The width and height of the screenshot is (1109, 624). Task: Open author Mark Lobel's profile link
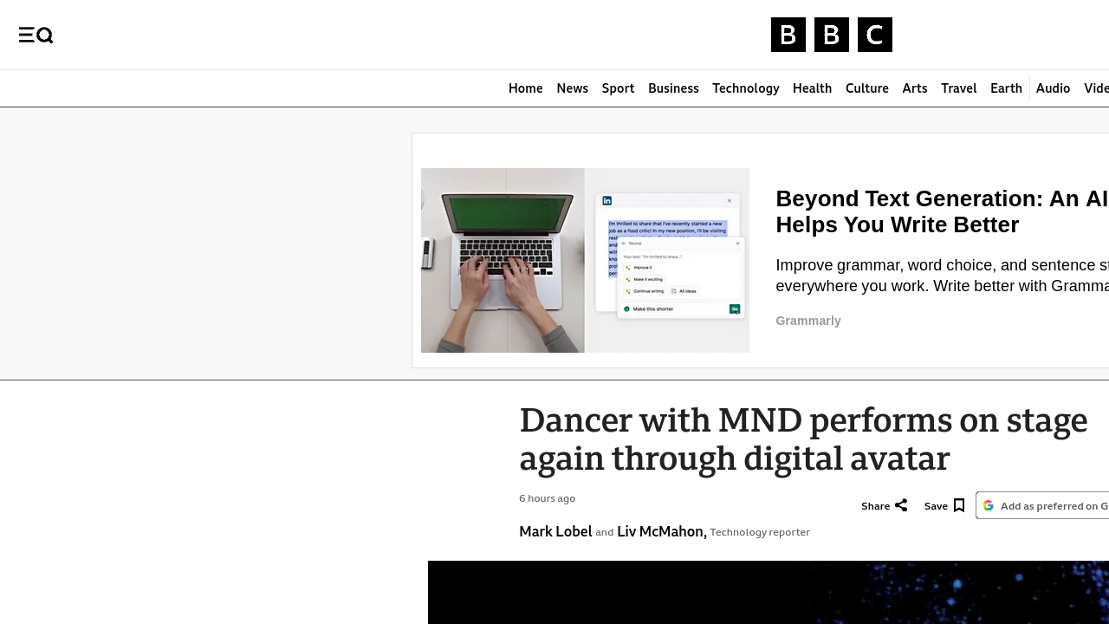coord(555,531)
